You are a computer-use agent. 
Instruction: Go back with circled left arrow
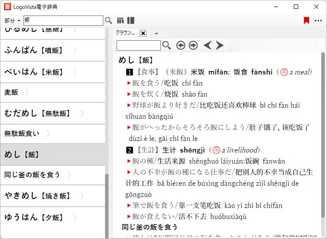(181, 45)
